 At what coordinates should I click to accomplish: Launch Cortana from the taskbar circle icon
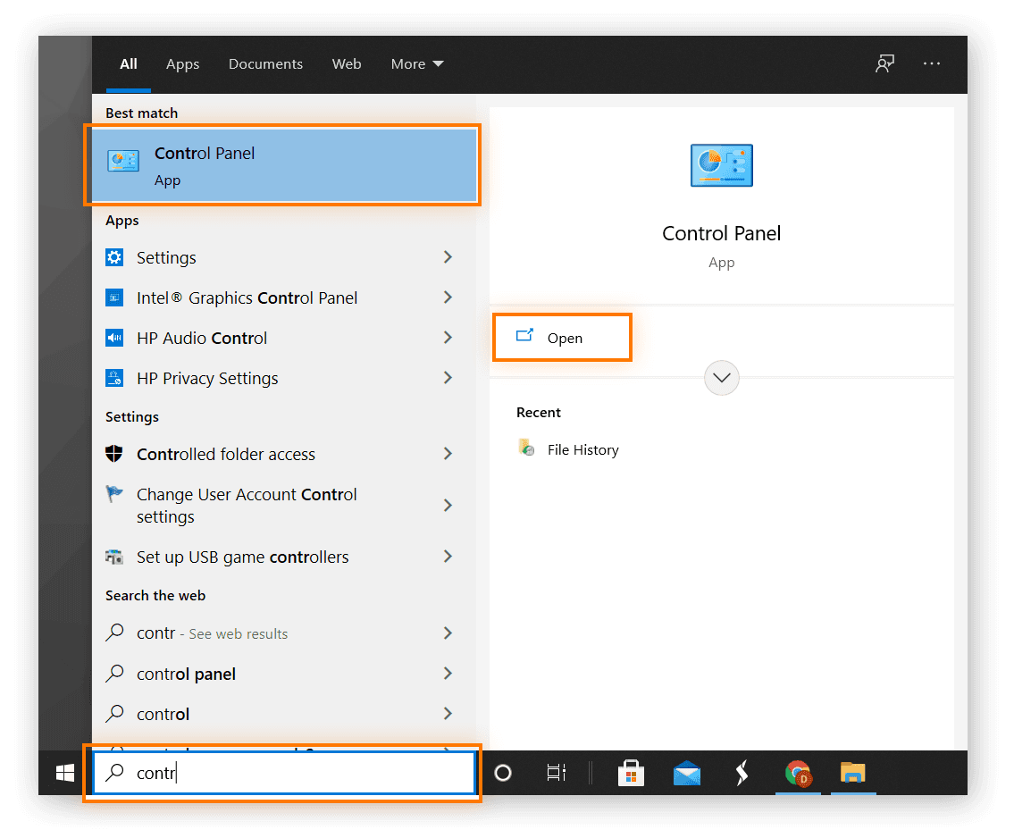pyautogui.click(x=502, y=773)
